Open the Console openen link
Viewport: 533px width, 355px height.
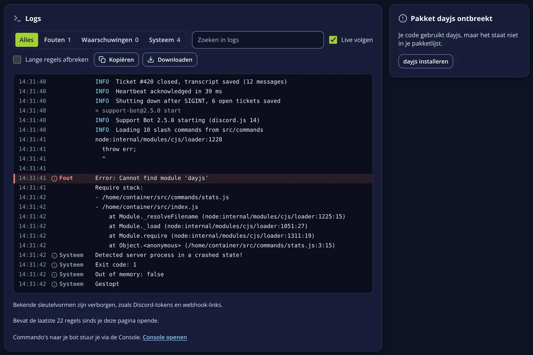pos(165,337)
